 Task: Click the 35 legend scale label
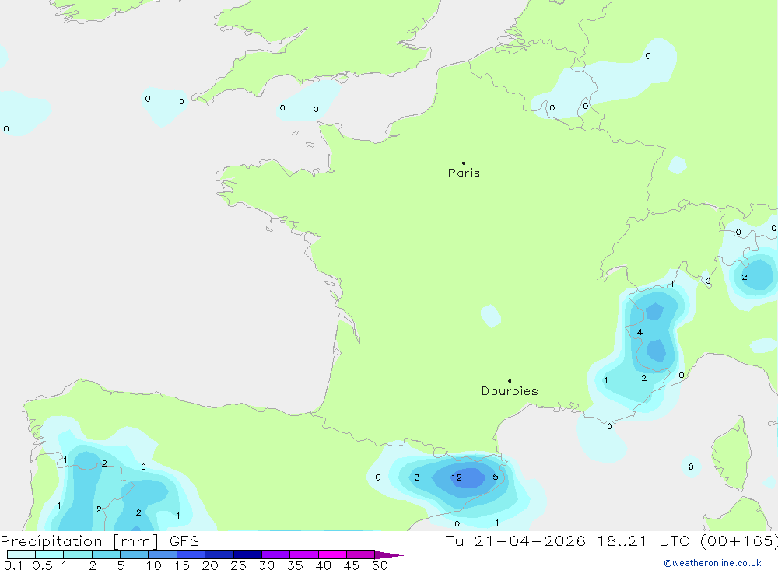(x=295, y=565)
